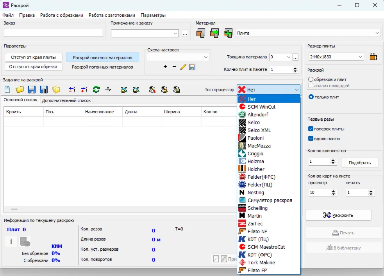Click the plus icon to add settings scheme

(x=165, y=67)
